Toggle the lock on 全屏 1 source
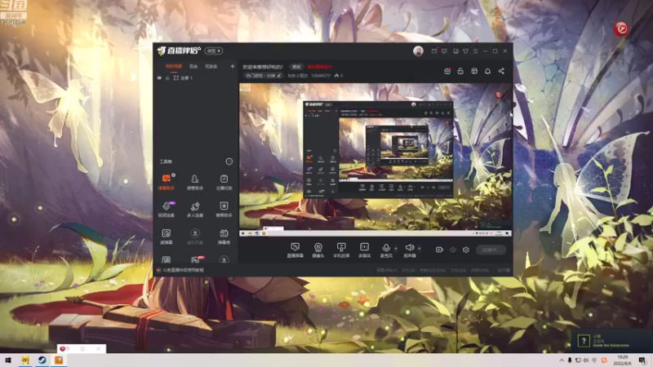 (167, 77)
